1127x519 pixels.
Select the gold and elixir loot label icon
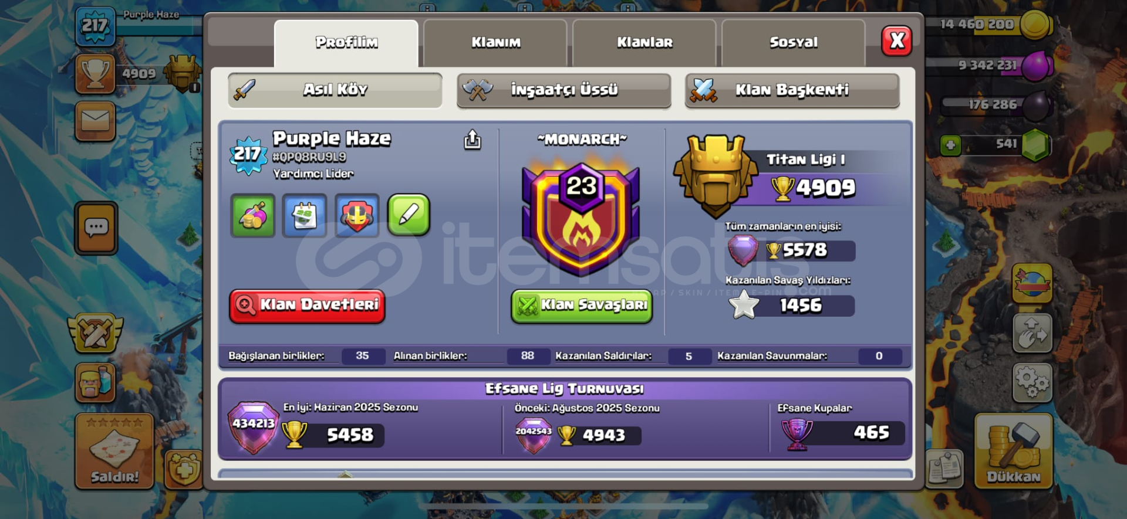pyautogui.click(x=252, y=215)
